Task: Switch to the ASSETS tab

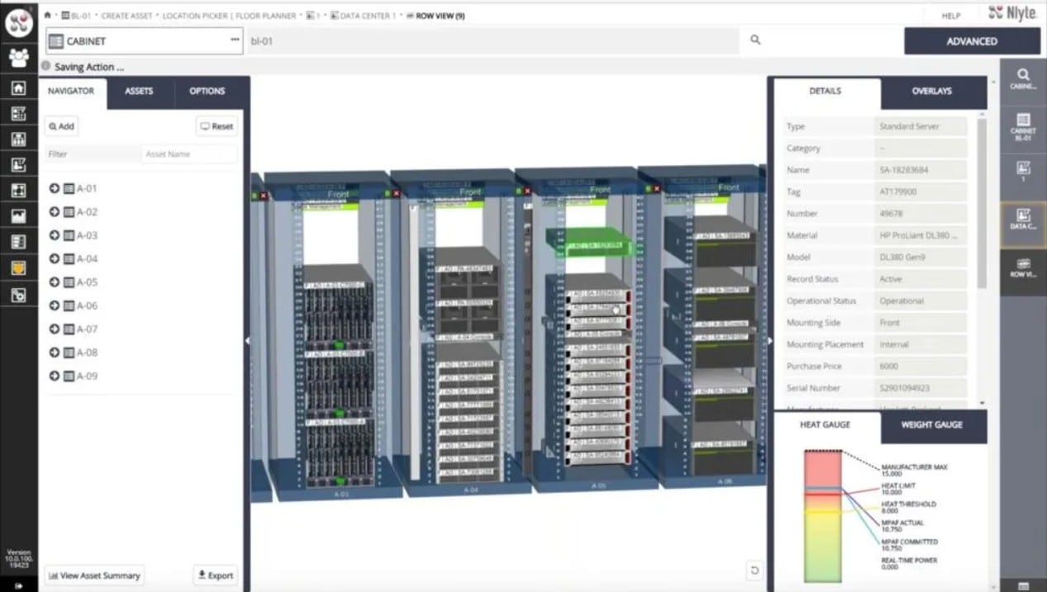Action: [139, 92]
